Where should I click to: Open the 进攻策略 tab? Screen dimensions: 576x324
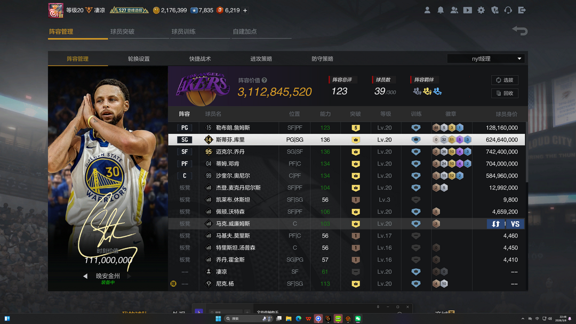pyautogui.click(x=261, y=59)
